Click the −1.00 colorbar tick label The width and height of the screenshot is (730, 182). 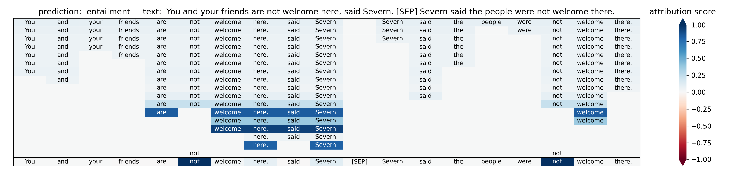[701, 159]
